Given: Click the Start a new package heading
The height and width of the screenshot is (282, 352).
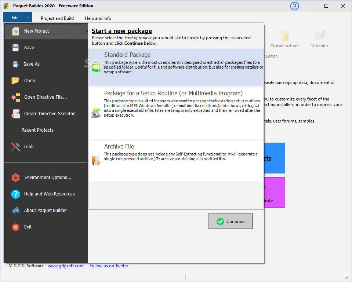Looking at the screenshot, I should (122, 31).
